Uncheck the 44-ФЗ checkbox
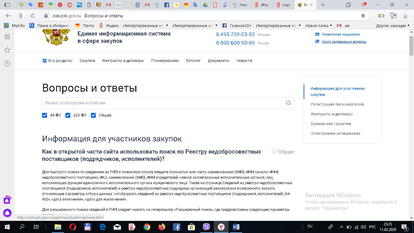 click(45, 115)
